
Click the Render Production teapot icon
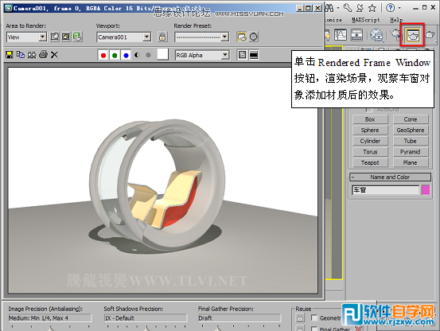point(430,35)
